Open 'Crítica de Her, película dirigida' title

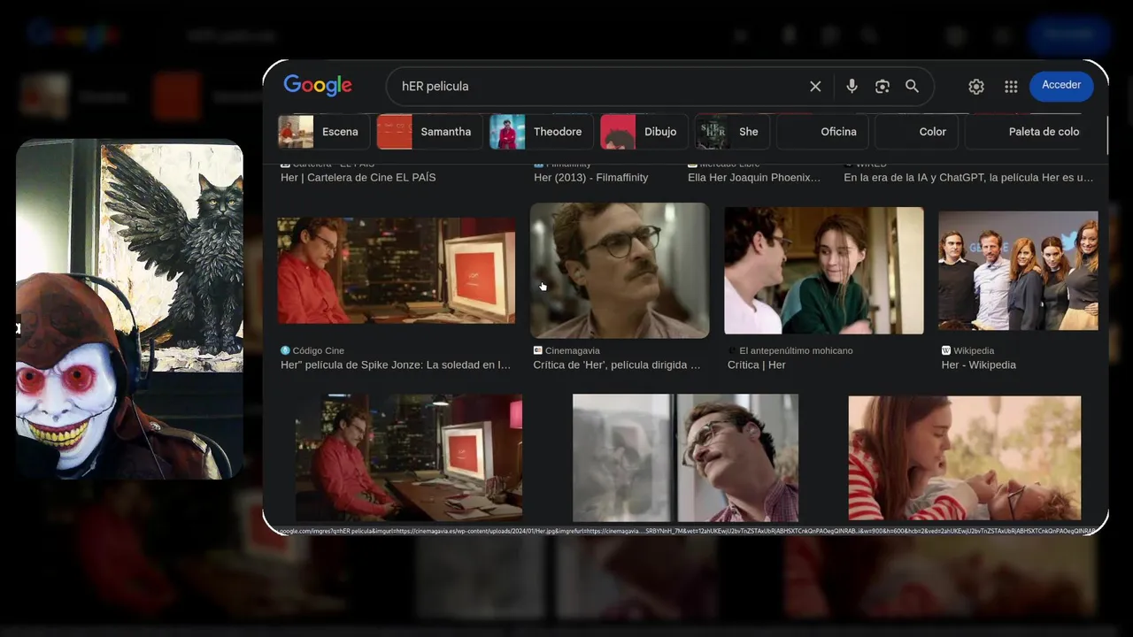coord(617,365)
